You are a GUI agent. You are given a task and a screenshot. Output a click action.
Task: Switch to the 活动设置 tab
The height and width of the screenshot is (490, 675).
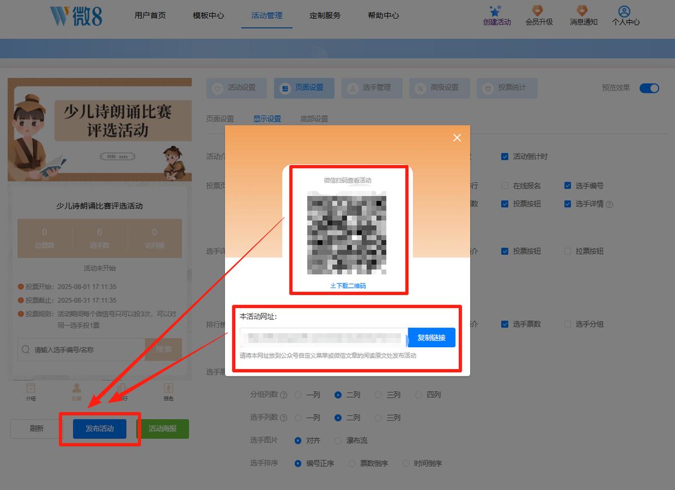coord(236,88)
